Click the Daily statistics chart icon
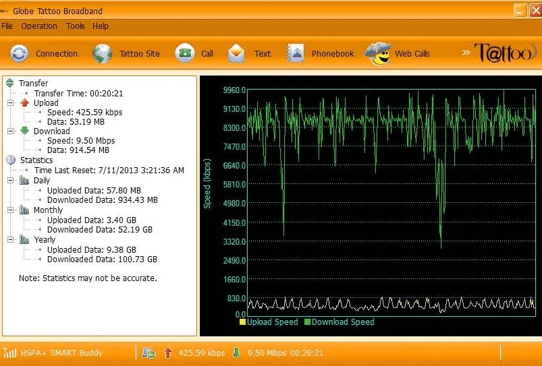This screenshot has width=542, height=366. tap(24, 180)
